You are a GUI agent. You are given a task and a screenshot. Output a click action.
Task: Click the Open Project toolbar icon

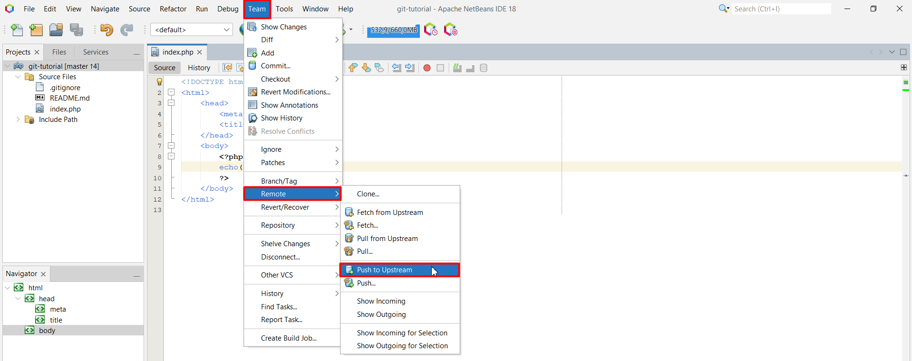(56, 30)
